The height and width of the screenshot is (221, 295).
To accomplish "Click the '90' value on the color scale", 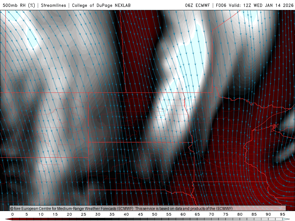I will pos(268,214).
